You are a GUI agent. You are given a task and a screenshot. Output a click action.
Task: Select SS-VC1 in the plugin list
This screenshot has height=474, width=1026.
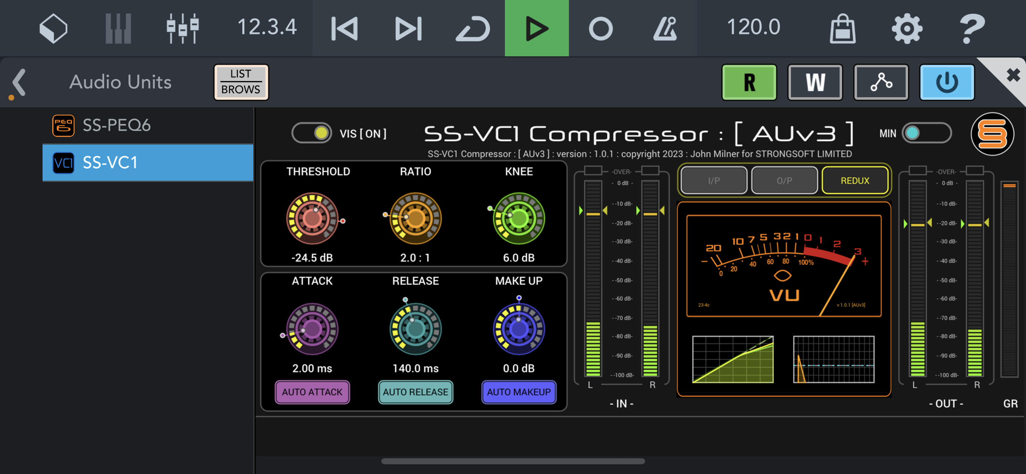148,162
